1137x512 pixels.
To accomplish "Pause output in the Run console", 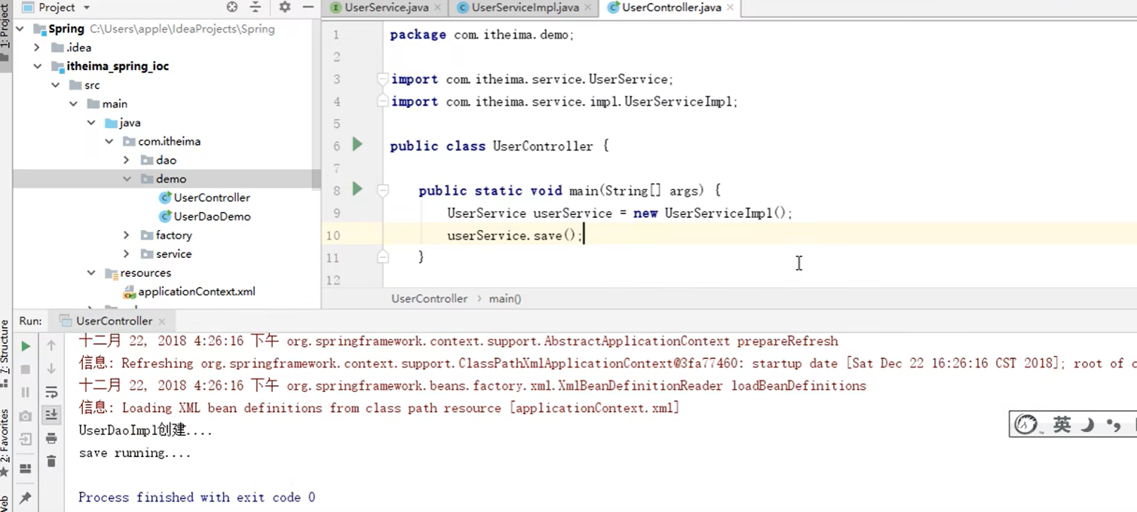I will (25, 392).
